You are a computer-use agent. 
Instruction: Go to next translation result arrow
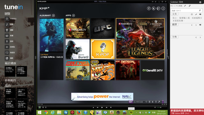click(196, 25)
